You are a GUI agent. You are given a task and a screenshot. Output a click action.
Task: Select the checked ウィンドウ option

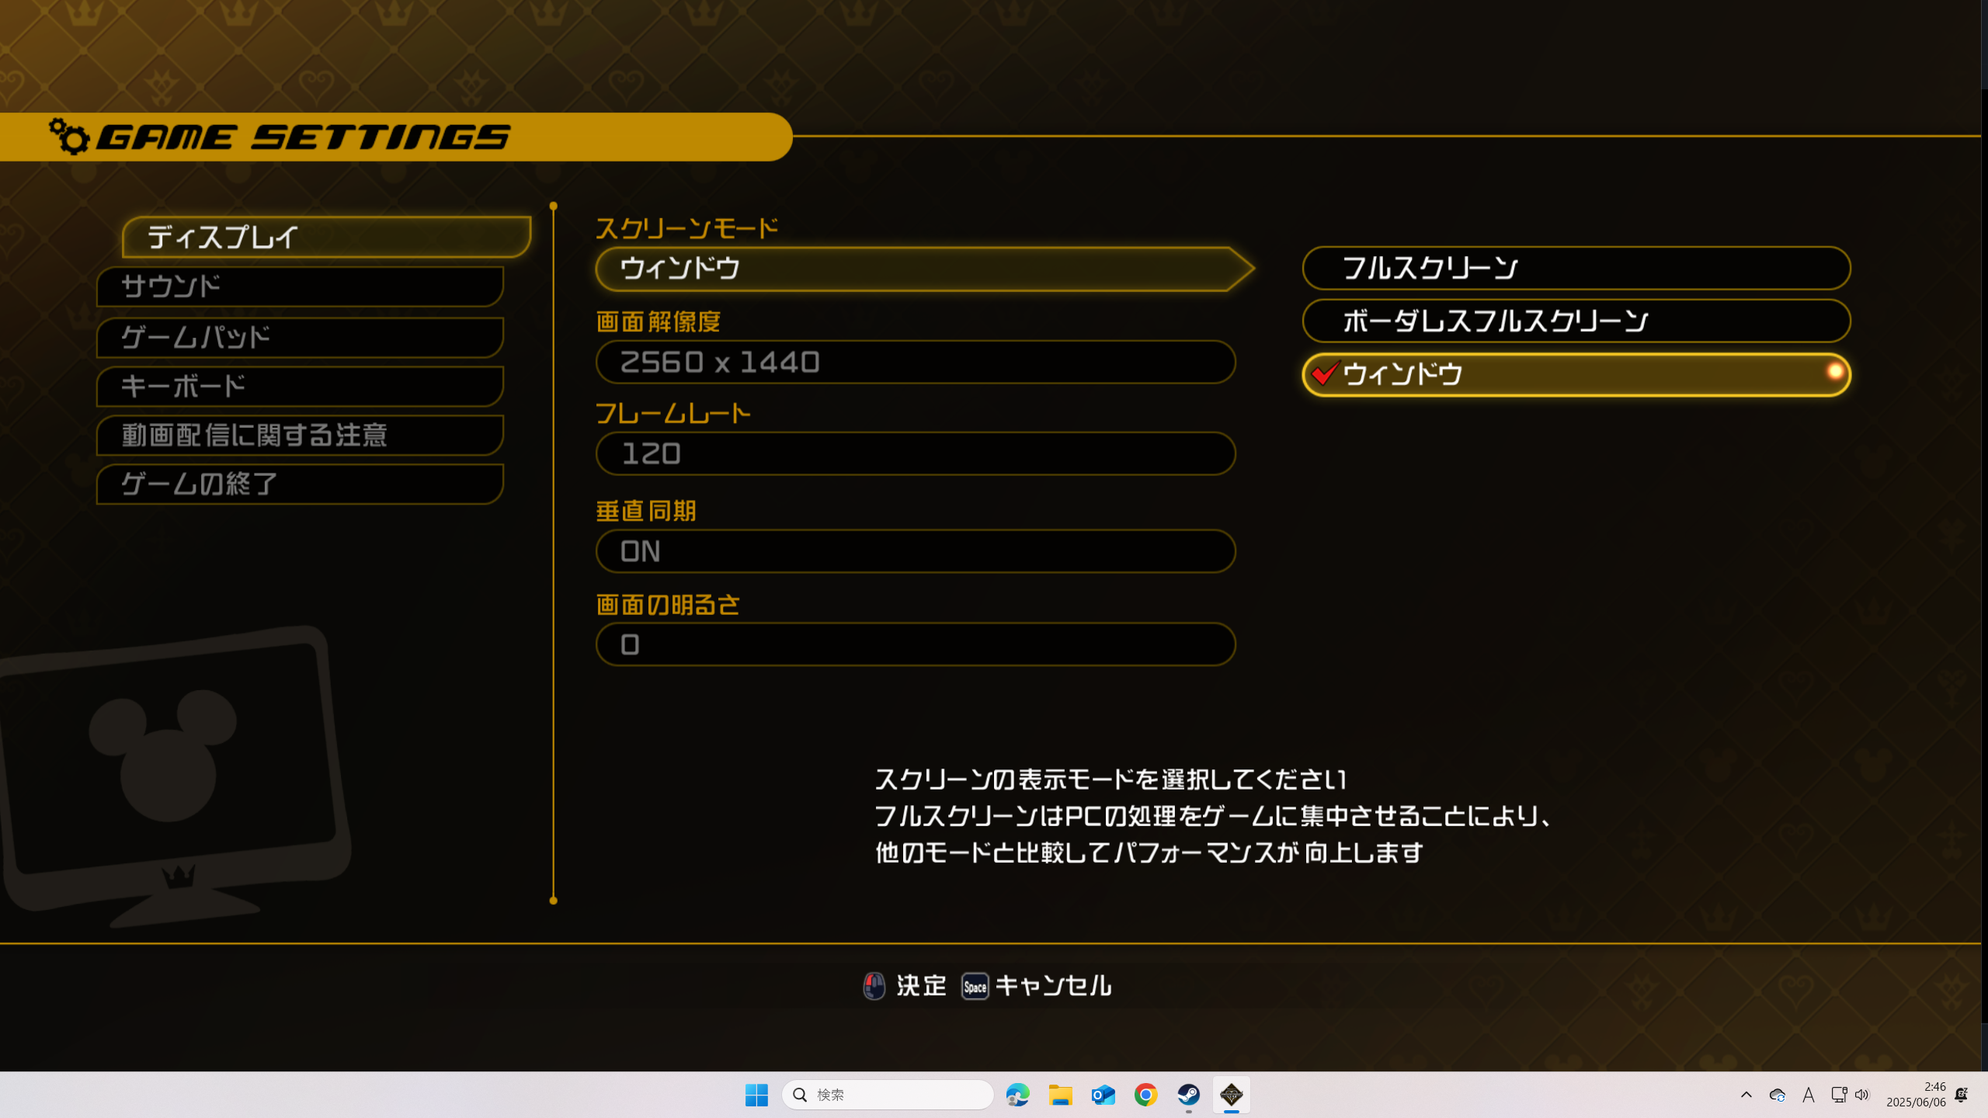1576,375
